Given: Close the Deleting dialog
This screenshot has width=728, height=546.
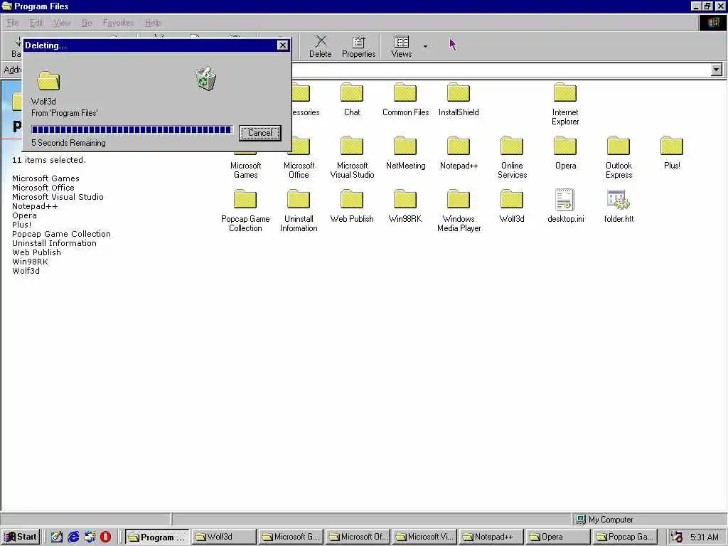Looking at the screenshot, I should 282,45.
